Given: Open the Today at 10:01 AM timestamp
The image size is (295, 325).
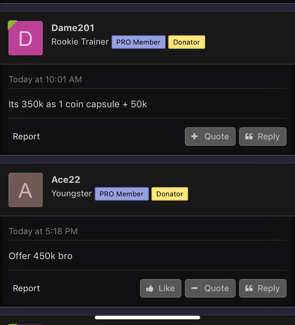Looking at the screenshot, I should click(45, 79).
